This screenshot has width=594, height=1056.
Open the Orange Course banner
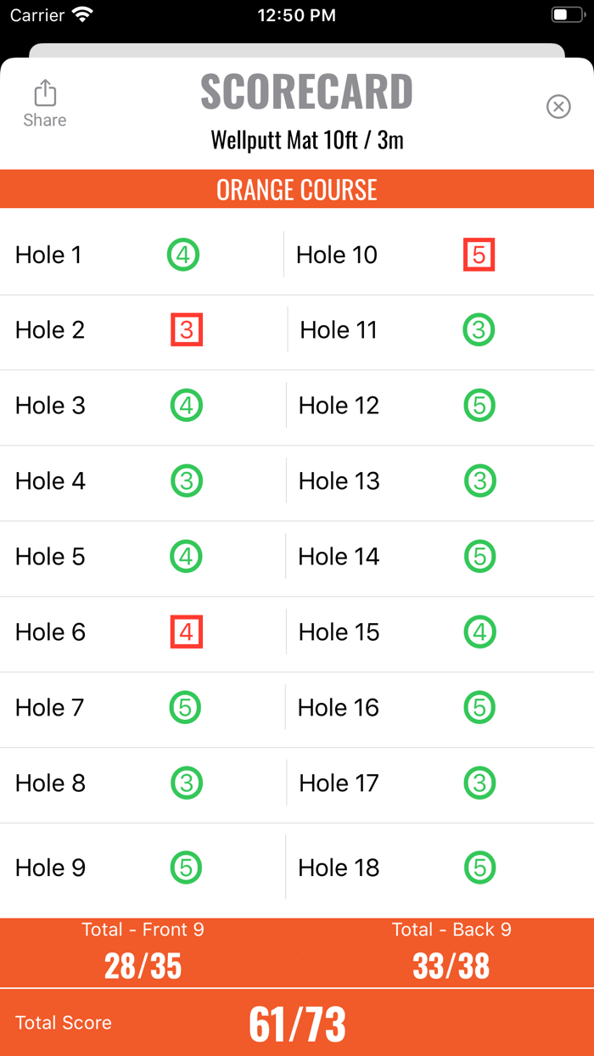point(297,189)
